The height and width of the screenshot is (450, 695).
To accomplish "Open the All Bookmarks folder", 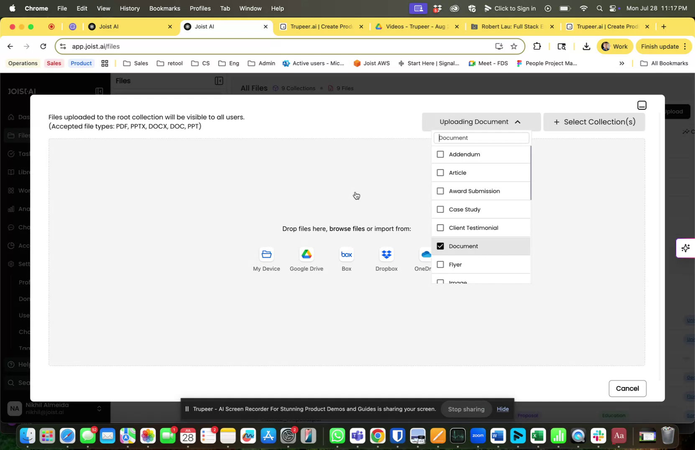I will tap(664, 63).
